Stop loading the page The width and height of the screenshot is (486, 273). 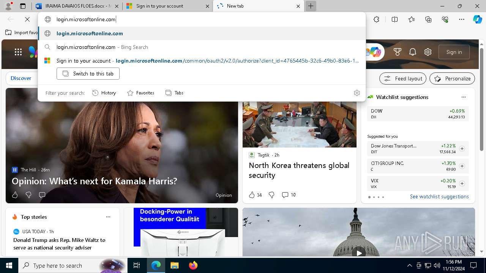pyautogui.click(x=27, y=19)
